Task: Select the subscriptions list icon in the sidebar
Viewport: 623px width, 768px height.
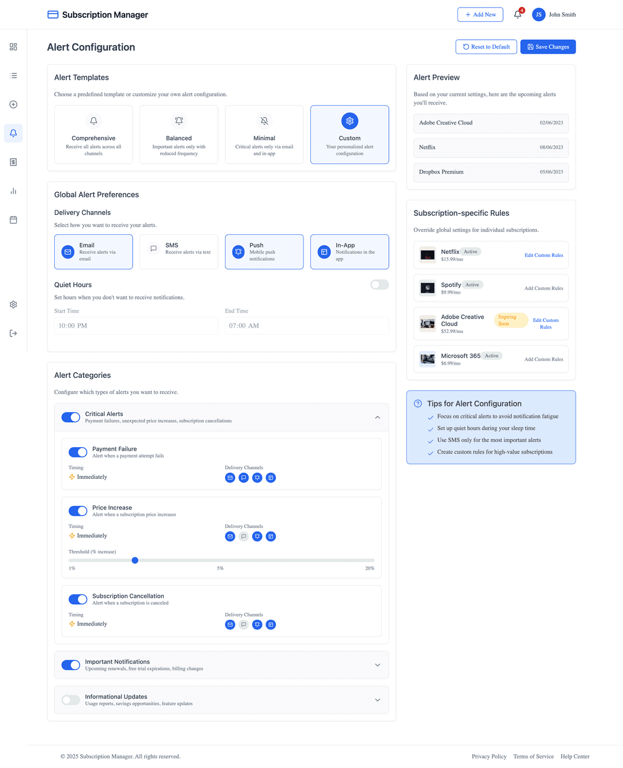Action: pyautogui.click(x=13, y=76)
